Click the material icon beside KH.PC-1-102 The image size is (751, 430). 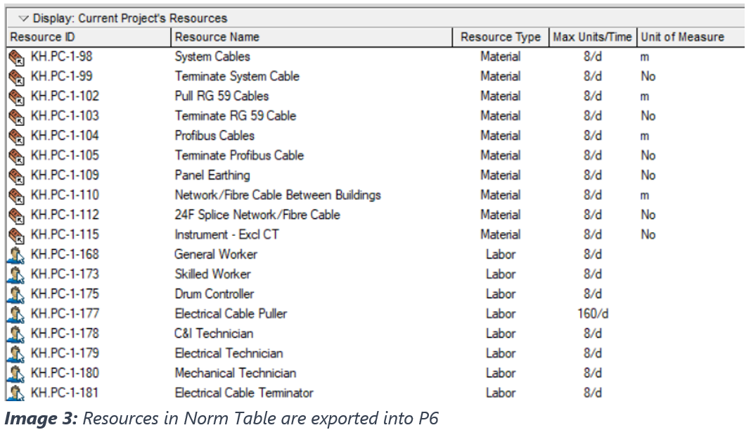[16, 96]
